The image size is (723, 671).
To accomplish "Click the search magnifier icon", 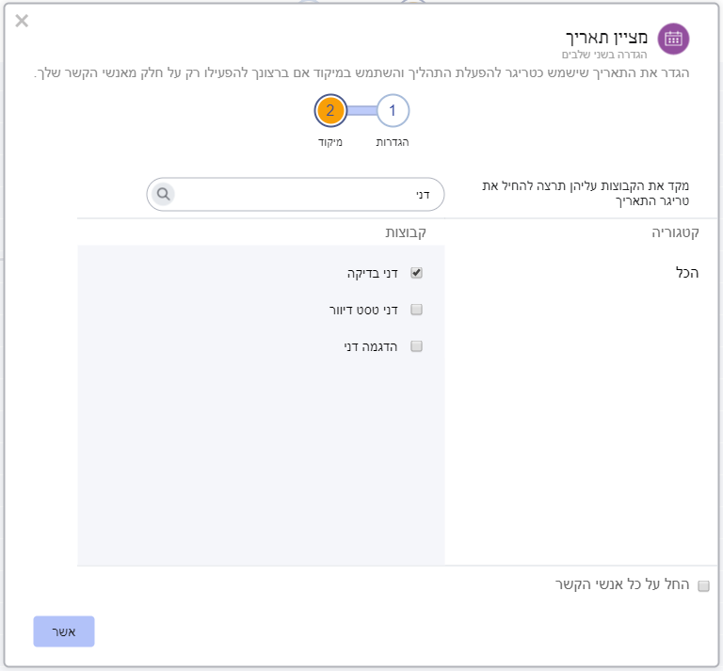I will (x=163, y=194).
